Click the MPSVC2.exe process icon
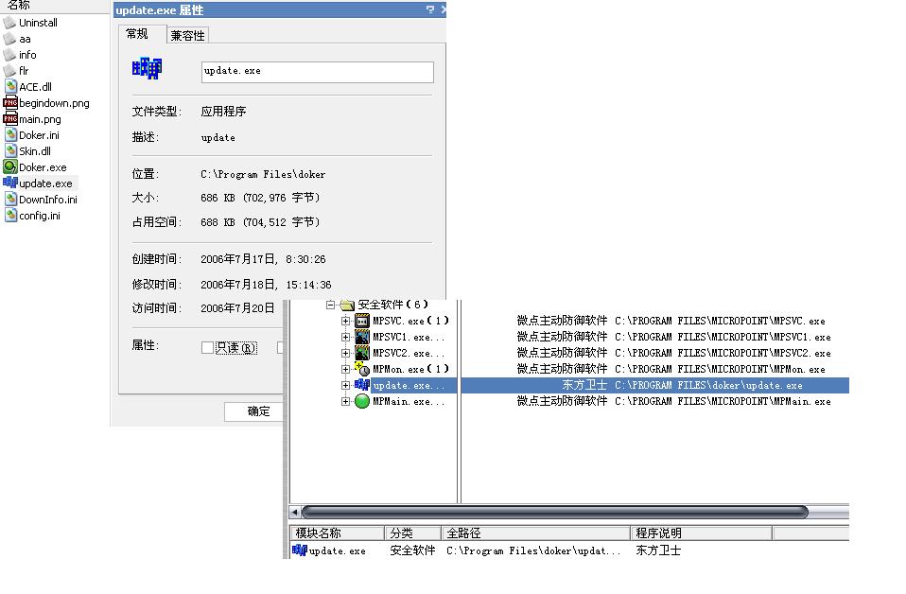906x594 pixels. 362,353
